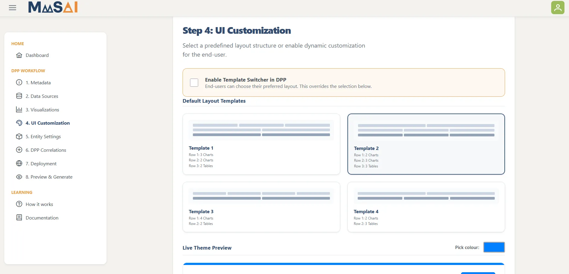The image size is (569, 274).
Task: Click 'Step 4: UI Customization' title
Action: pos(237,30)
